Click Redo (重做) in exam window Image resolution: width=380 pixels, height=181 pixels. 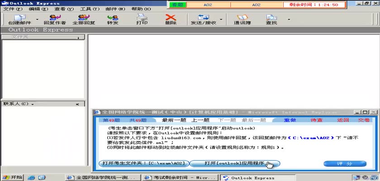tap(290, 120)
